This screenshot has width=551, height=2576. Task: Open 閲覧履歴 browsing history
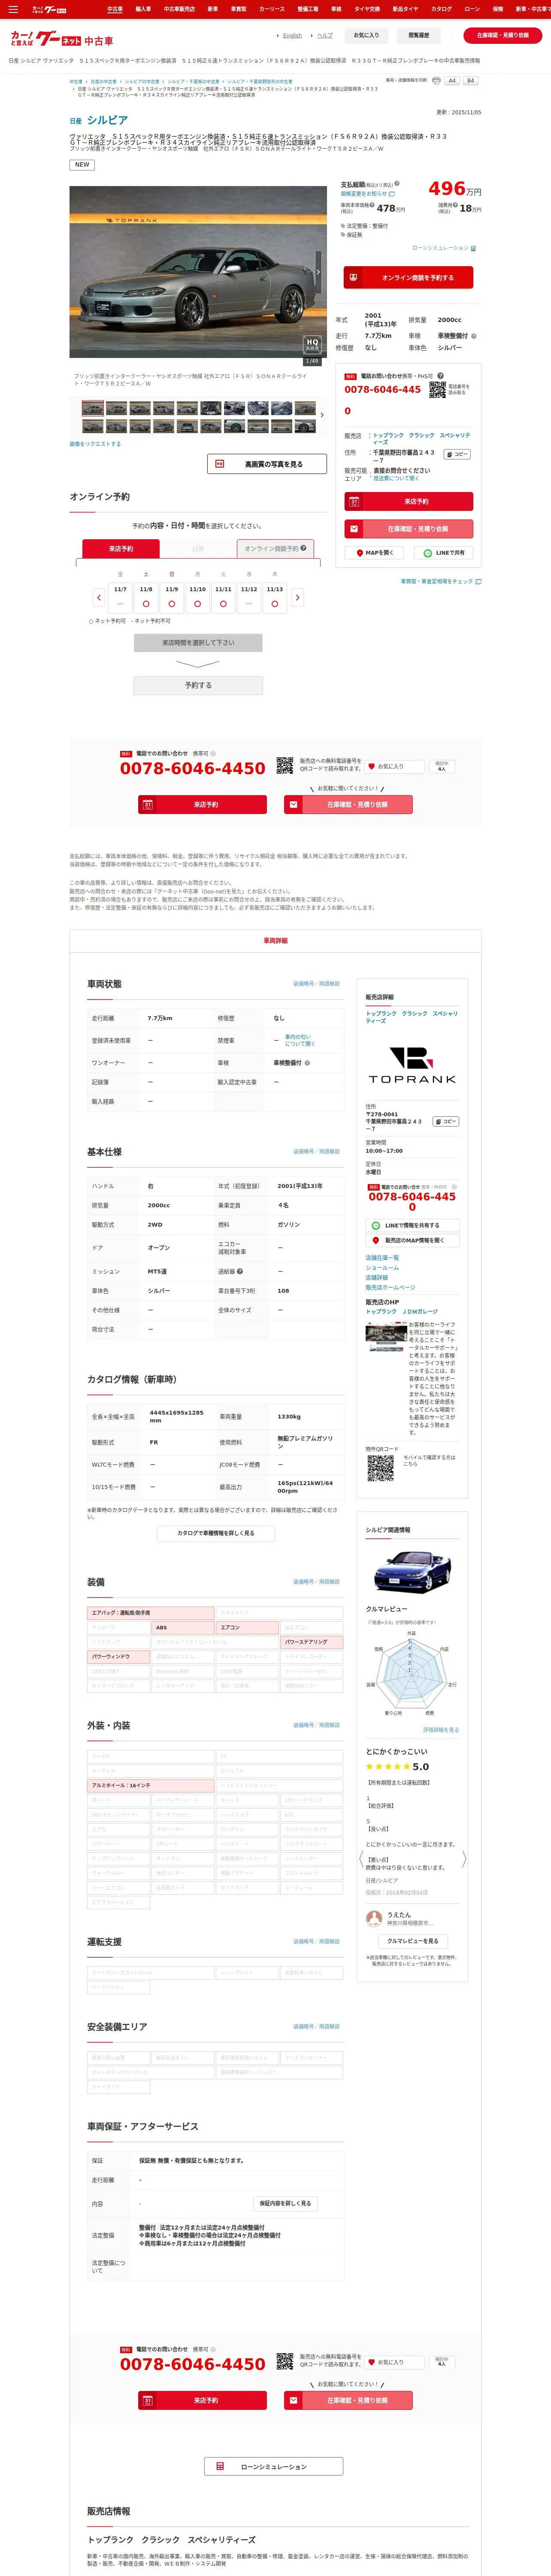(419, 35)
